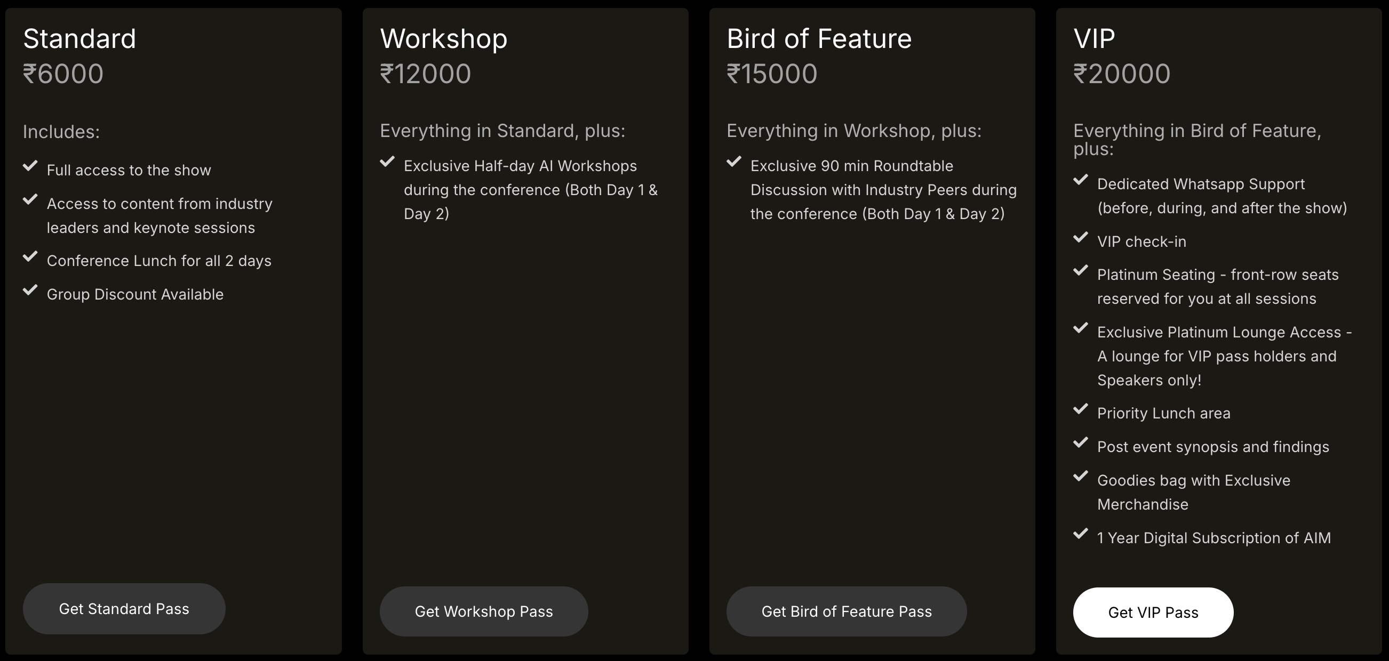The height and width of the screenshot is (661, 1389).
Task: Click the ₹20000 VIP price
Action: (1122, 74)
